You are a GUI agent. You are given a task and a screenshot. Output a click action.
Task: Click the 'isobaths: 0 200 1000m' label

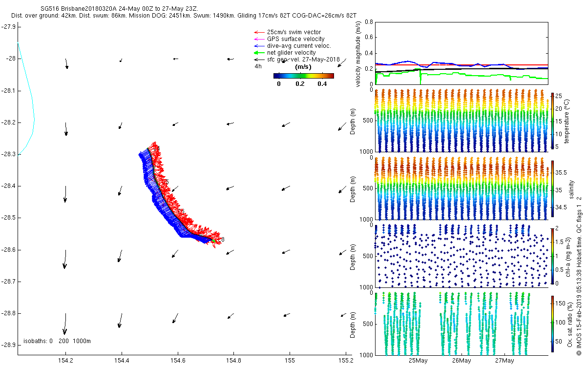(57, 341)
